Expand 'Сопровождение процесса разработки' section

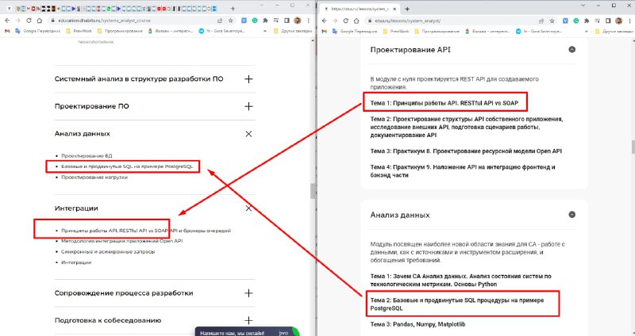248,292
